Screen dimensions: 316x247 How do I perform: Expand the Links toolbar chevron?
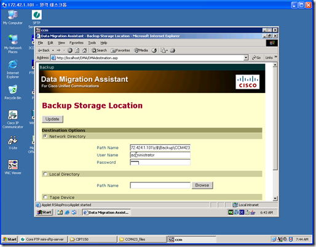275,57
